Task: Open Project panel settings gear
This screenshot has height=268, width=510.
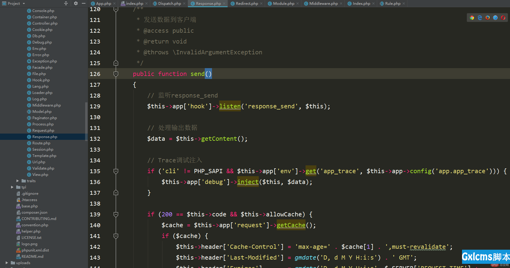Action: click(76, 3)
